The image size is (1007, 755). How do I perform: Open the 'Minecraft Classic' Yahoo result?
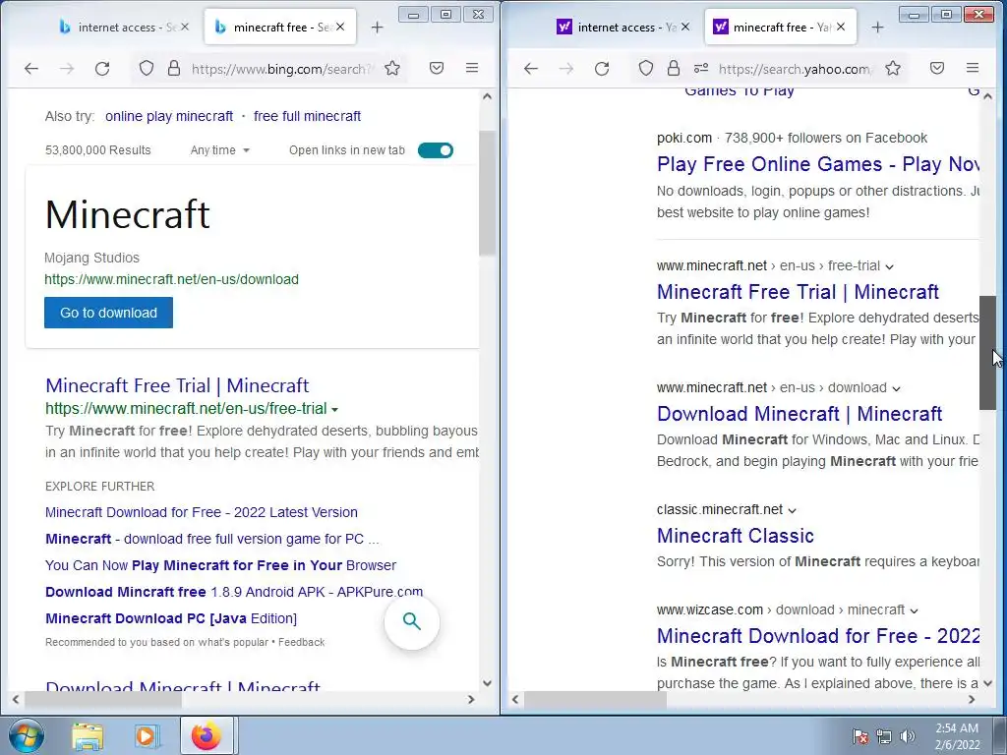tap(736, 536)
